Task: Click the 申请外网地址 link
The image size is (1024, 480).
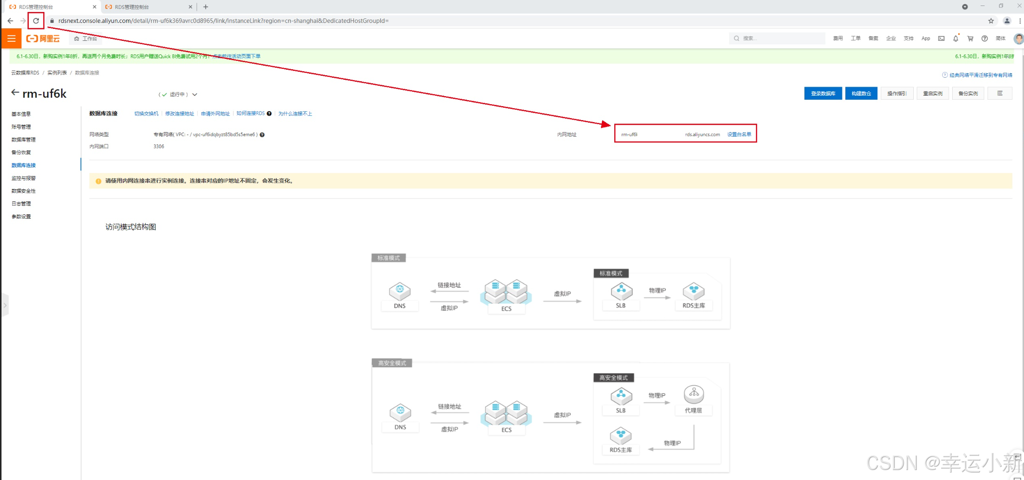Action: tap(215, 114)
